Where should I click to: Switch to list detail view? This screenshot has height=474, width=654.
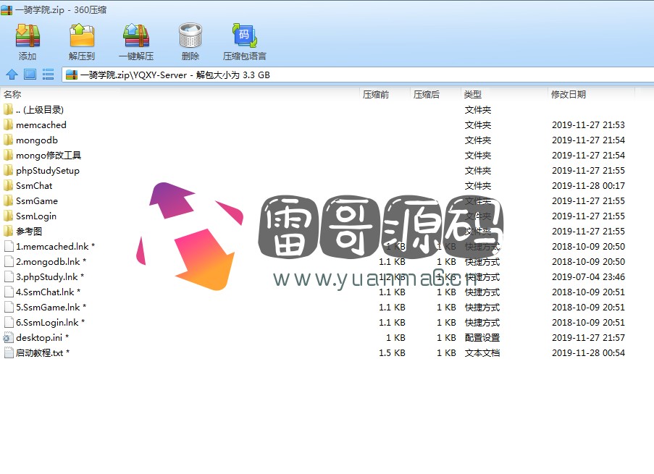pos(48,74)
